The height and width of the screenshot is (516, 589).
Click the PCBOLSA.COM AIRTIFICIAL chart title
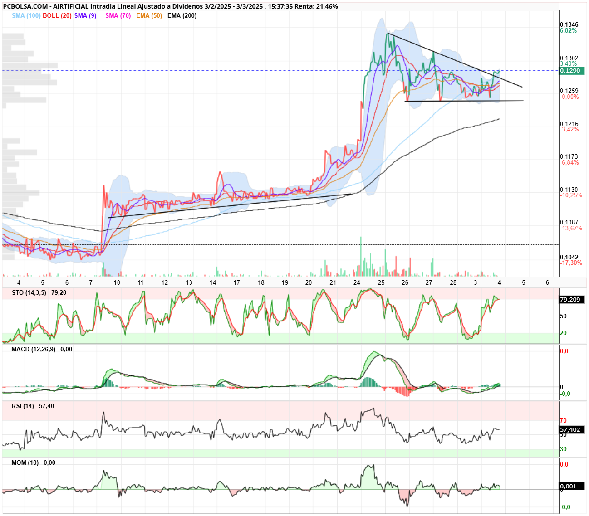(x=171, y=6)
